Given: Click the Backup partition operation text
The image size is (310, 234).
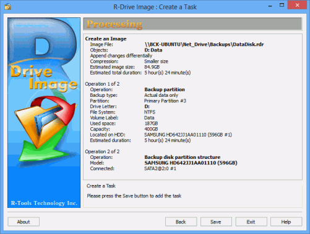Looking at the screenshot, I should click(x=165, y=89).
